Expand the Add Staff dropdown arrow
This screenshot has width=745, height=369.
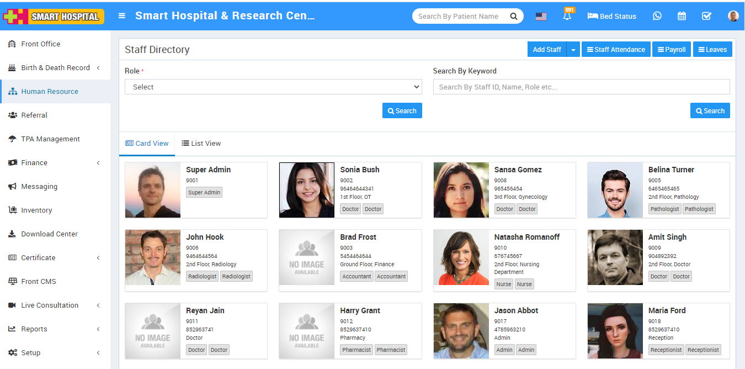tap(573, 50)
